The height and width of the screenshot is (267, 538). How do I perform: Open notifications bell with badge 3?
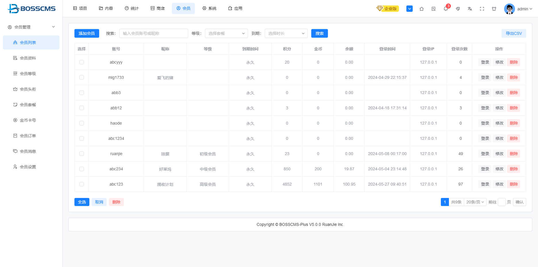pyautogui.click(x=446, y=9)
